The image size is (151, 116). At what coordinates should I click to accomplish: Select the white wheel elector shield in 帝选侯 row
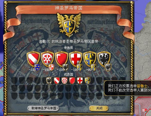coord(47,59)
